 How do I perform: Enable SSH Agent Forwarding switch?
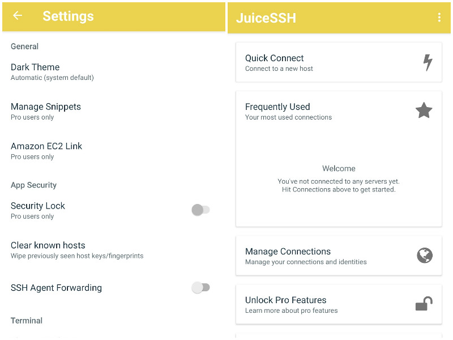200,288
